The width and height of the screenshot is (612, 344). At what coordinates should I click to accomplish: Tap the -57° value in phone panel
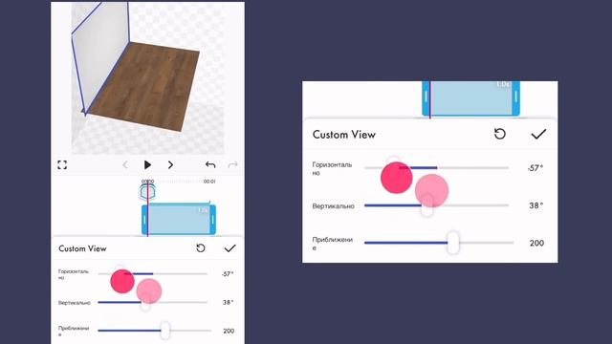(x=228, y=274)
